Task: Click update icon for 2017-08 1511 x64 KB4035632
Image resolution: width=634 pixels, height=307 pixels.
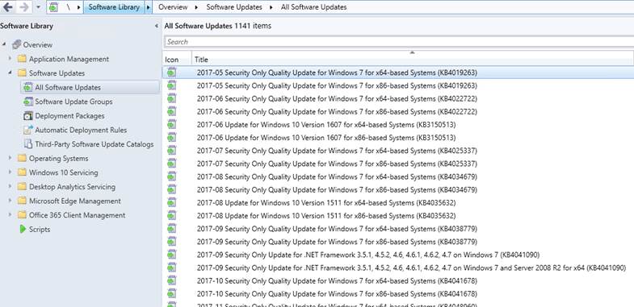Action: click(x=172, y=202)
